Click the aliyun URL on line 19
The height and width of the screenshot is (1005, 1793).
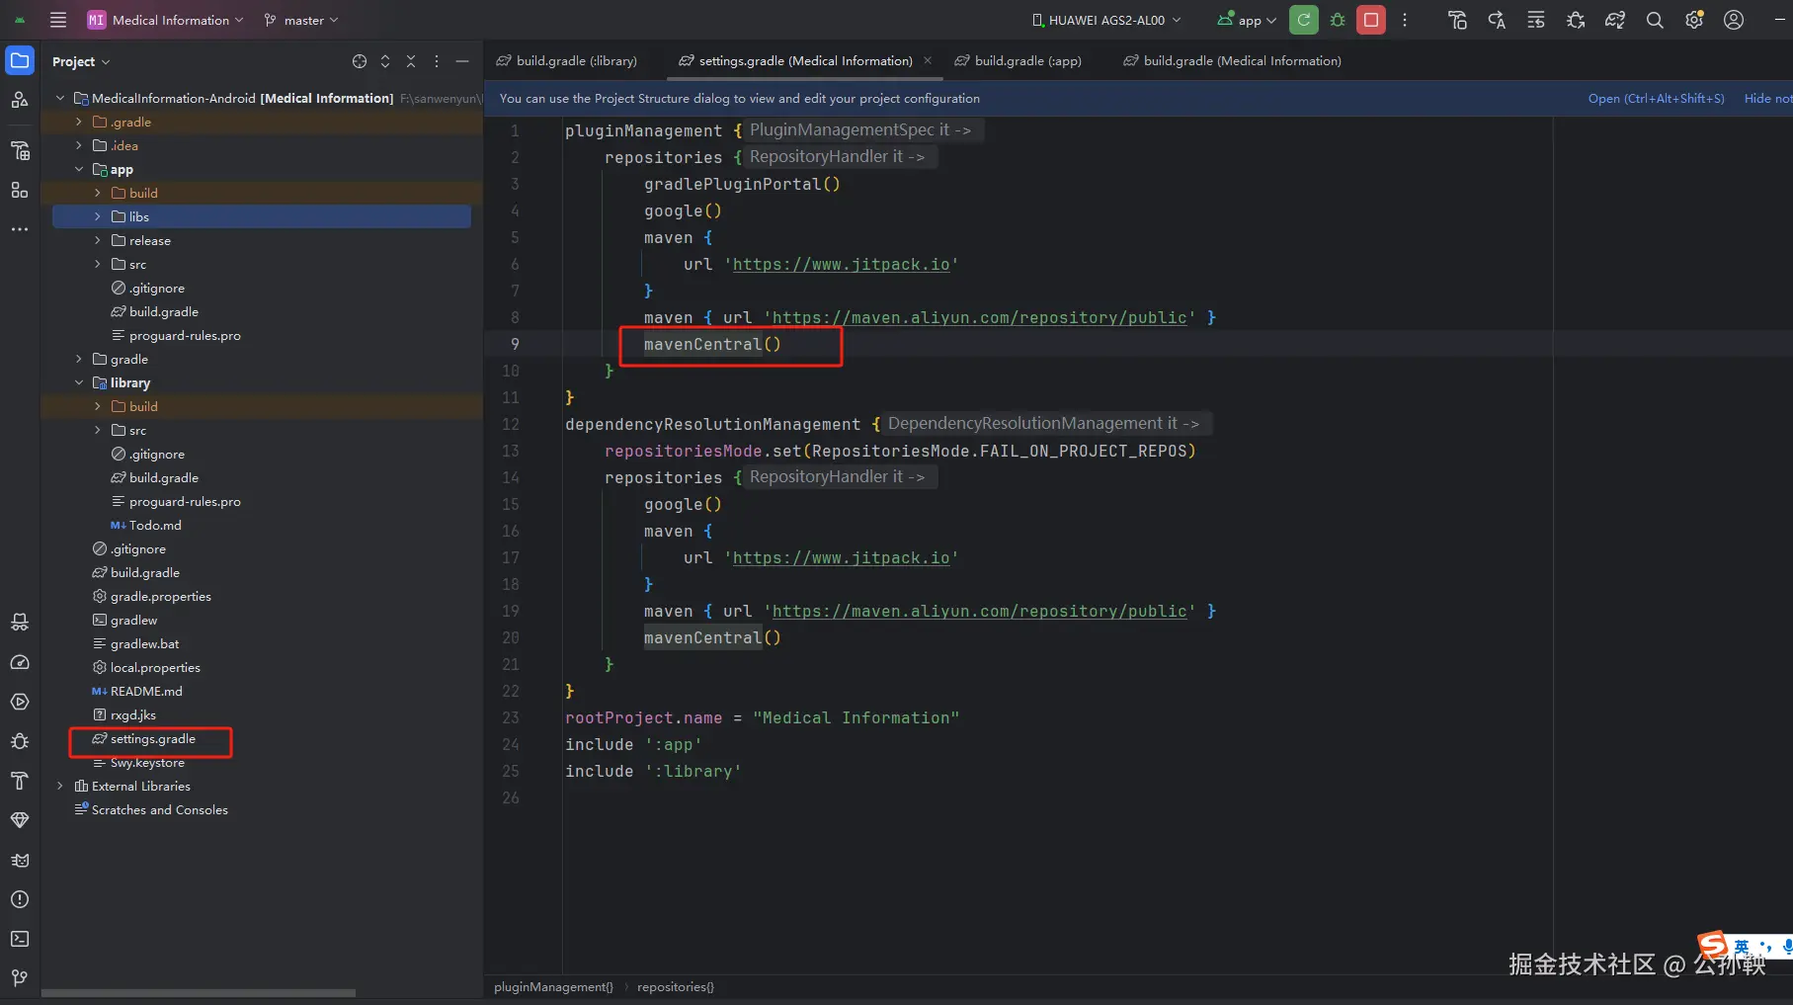point(979,611)
